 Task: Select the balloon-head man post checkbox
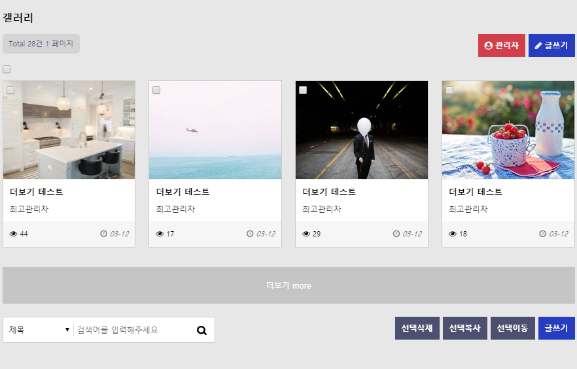(x=303, y=90)
